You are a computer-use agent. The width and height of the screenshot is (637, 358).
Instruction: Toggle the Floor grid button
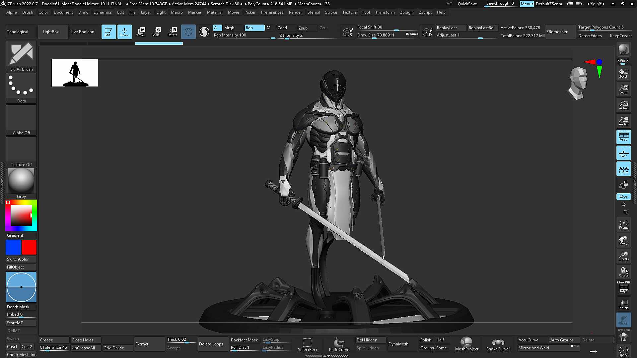[623, 153]
